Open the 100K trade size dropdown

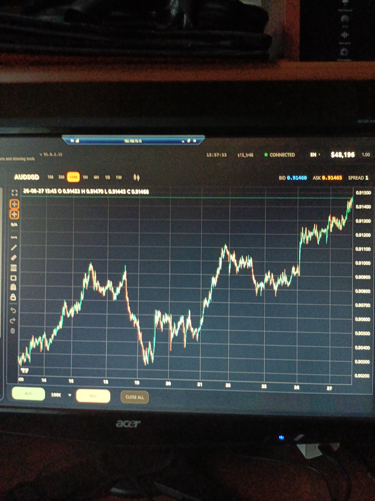(x=61, y=395)
